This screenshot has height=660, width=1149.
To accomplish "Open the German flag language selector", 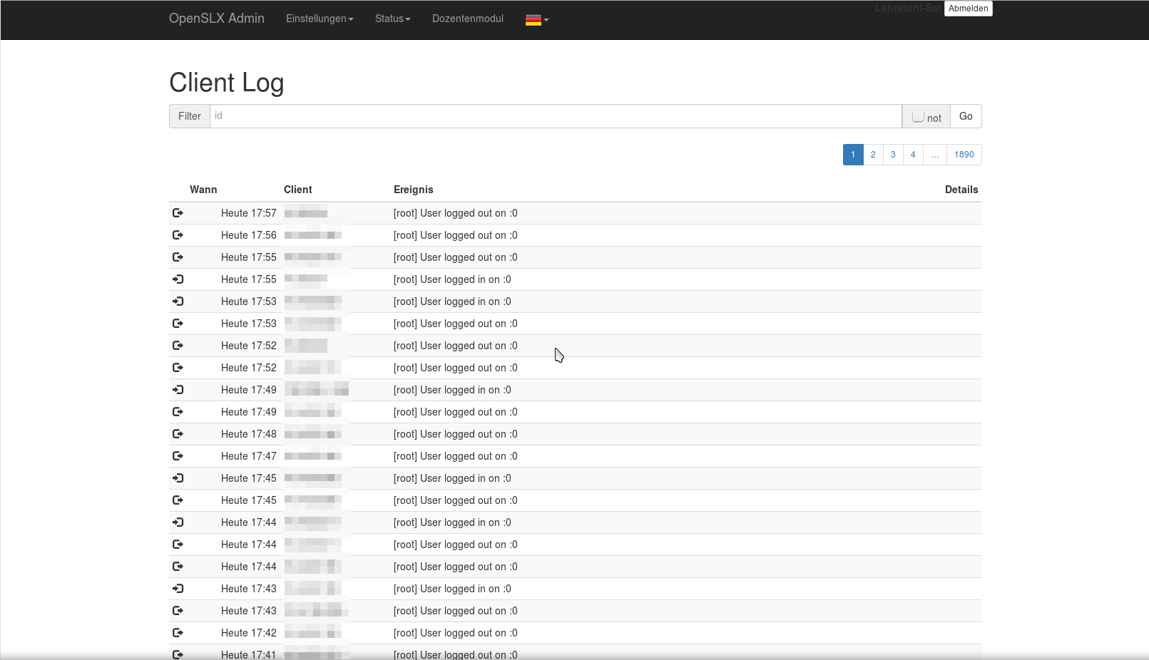I will (536, 20).
